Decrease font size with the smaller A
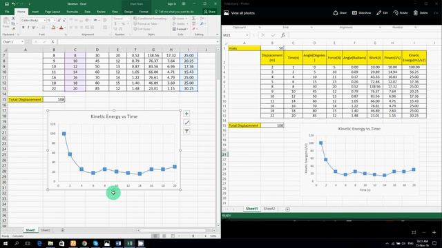 click(64, 20)
